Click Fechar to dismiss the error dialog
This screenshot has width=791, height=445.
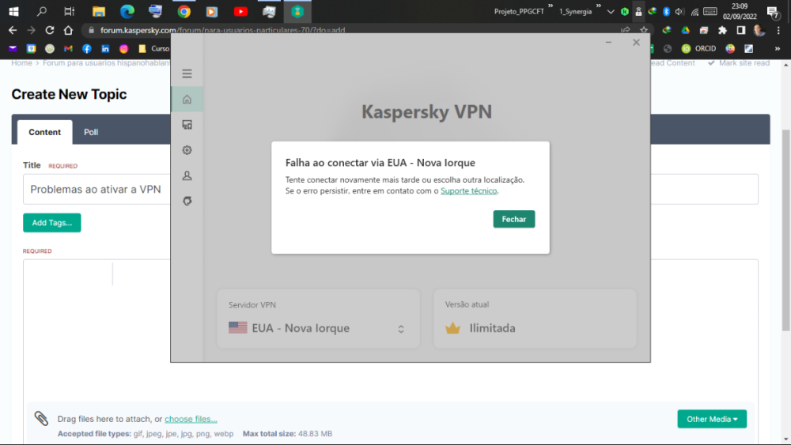514,219
